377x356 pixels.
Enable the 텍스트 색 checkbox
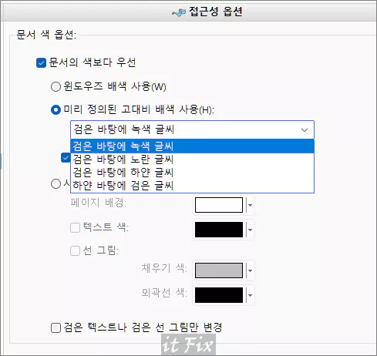[75, 227]
